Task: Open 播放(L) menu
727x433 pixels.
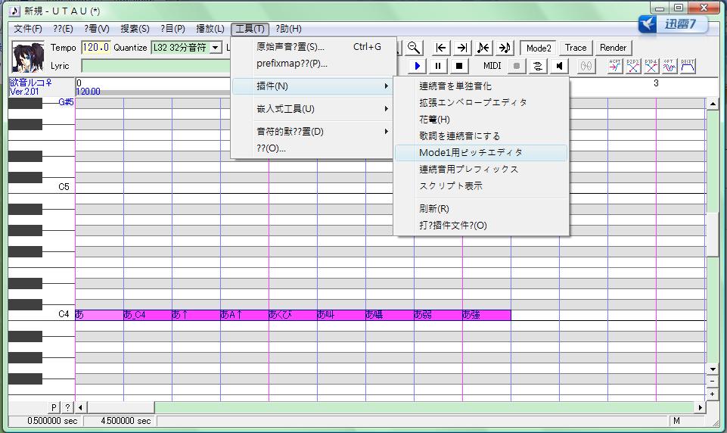Action: click(210, 29)
